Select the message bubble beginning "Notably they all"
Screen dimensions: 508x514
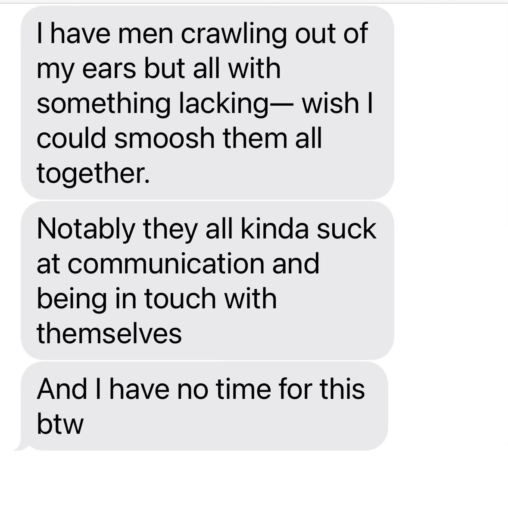207,281
